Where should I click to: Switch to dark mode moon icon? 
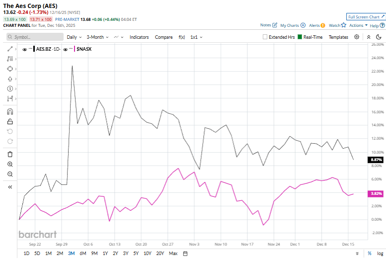click(x=379, y=37)
